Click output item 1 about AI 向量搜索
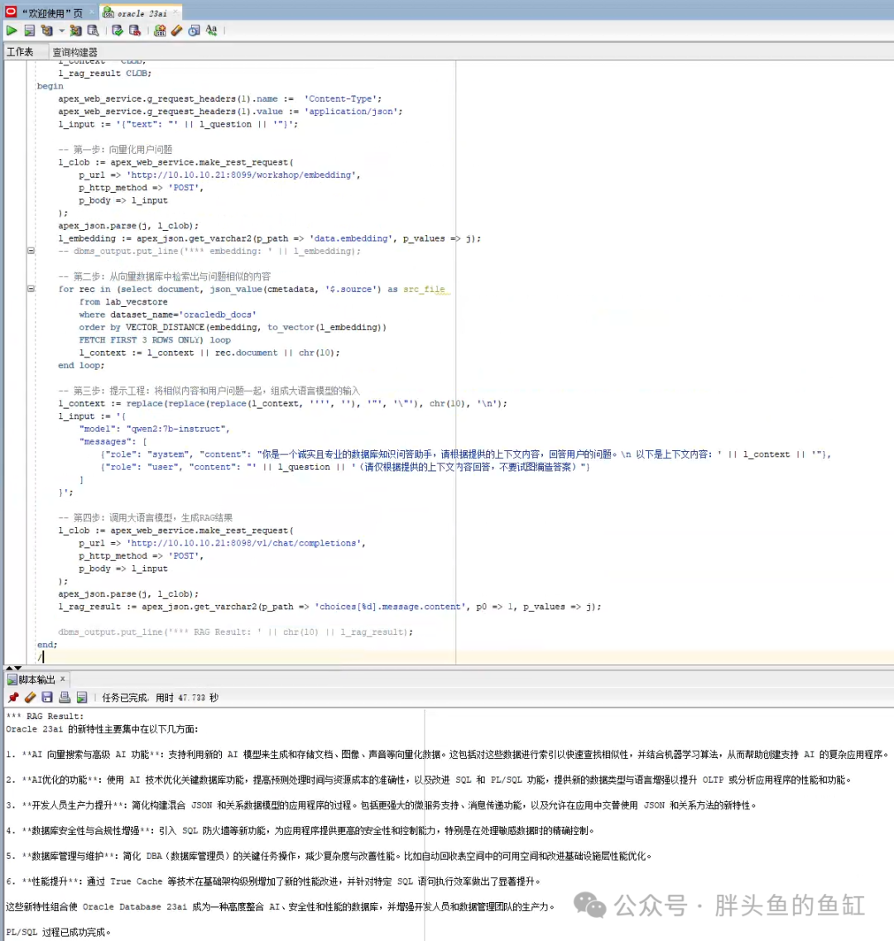 point(447,754)
